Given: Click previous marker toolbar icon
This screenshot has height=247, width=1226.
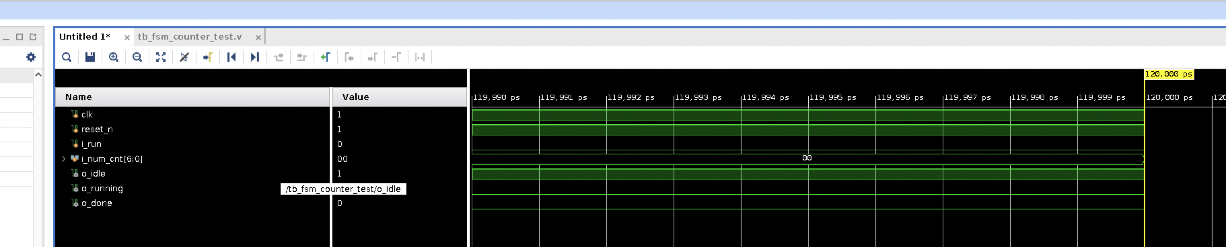Looking at the screenshot, I should pos(349,57).
